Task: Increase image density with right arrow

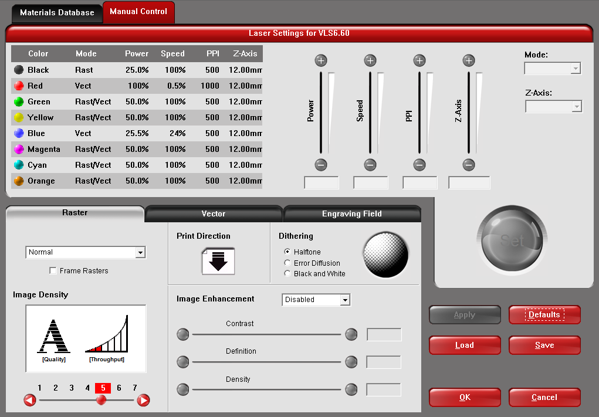Action: coord(143,400)
